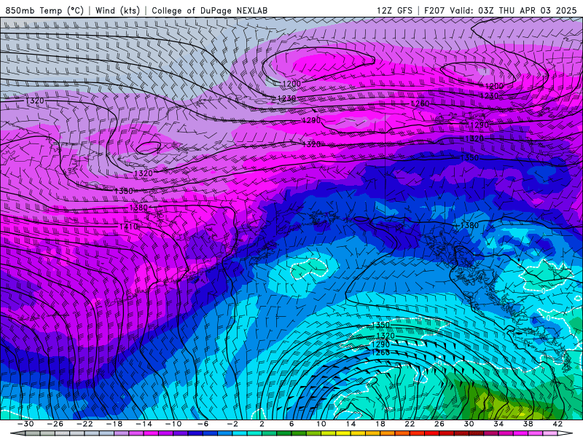Select the 14 degree scale label

tap(351, 424)
